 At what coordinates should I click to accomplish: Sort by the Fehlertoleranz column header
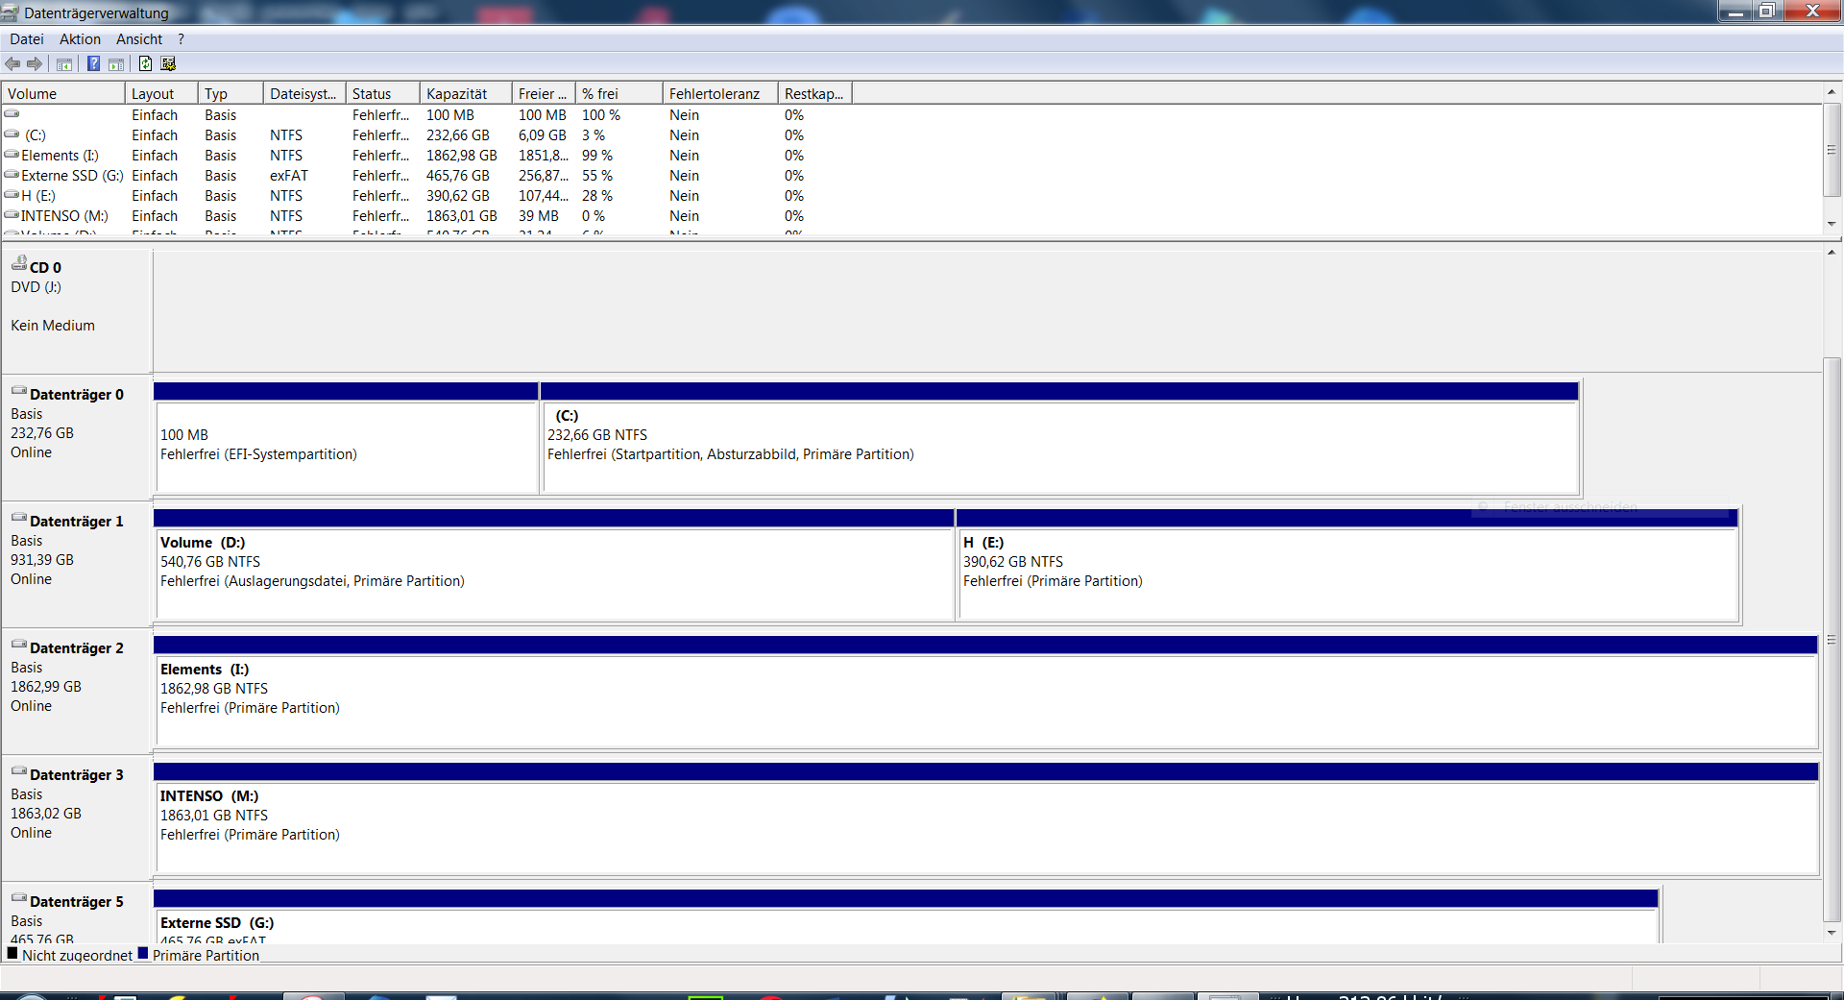tap(720, 94)
